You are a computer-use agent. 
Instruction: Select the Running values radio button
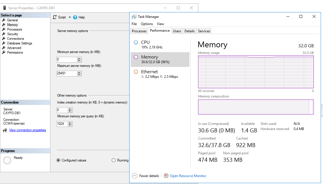(113, 160)
